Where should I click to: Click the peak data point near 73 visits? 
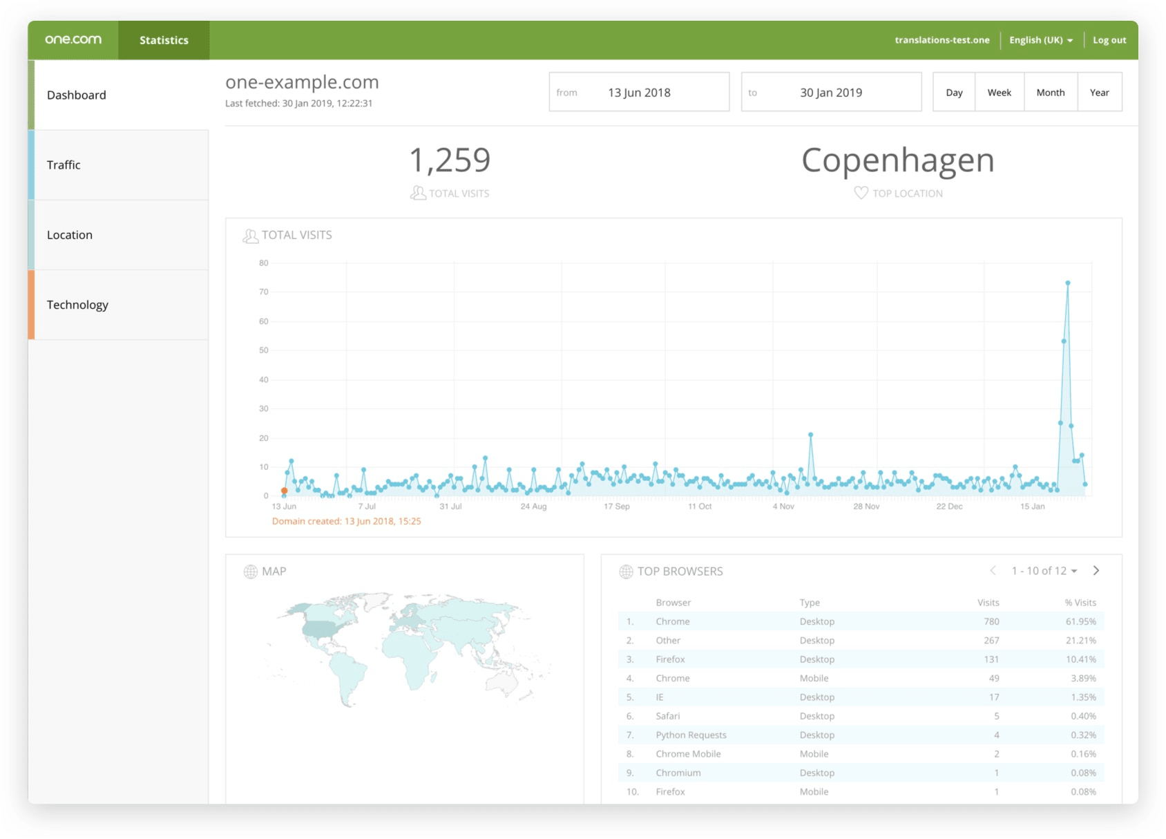[x=1068, y=283]
